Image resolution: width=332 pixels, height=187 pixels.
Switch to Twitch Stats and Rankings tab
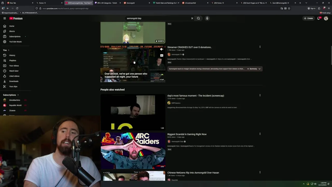click(x=165, y=3)
